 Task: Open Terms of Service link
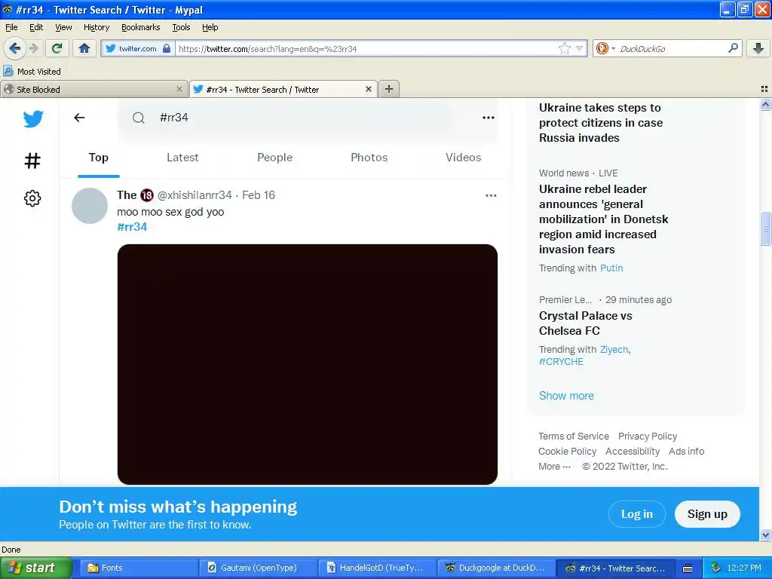[574, 436]
